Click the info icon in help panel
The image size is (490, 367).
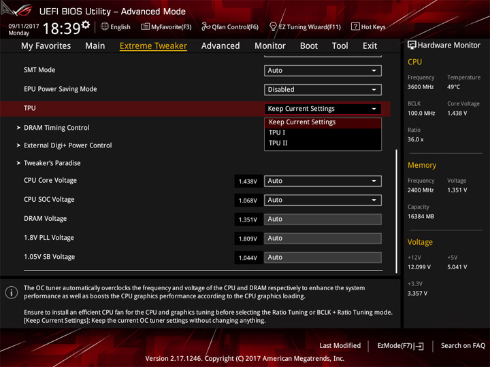(x=12, y=292)
